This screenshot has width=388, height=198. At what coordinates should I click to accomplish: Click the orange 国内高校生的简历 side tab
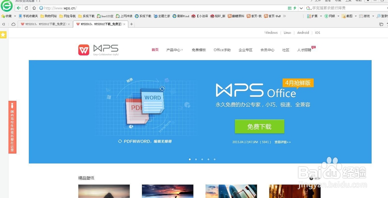pyautogui.click(x=12, y=127)
